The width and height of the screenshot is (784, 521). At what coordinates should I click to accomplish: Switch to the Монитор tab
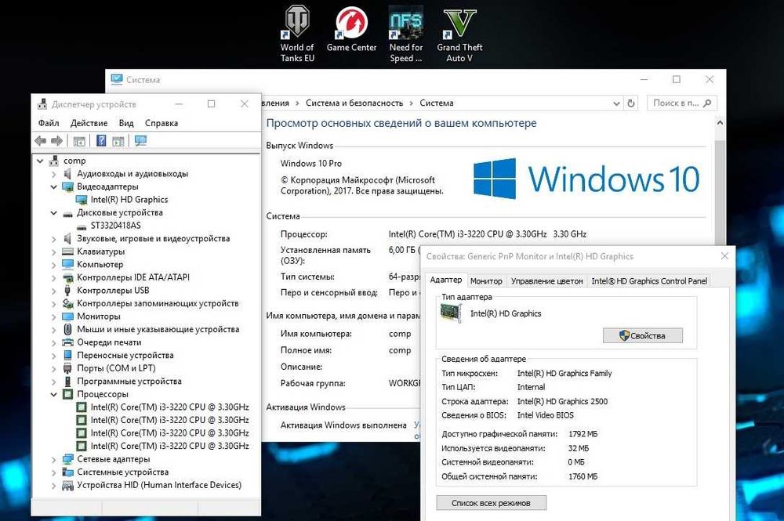tap(486, 281)
